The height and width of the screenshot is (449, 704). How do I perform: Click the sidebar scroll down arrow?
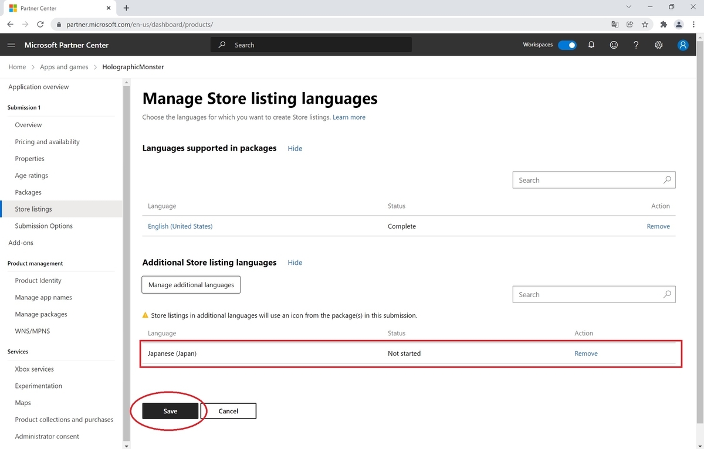point(126,445)
